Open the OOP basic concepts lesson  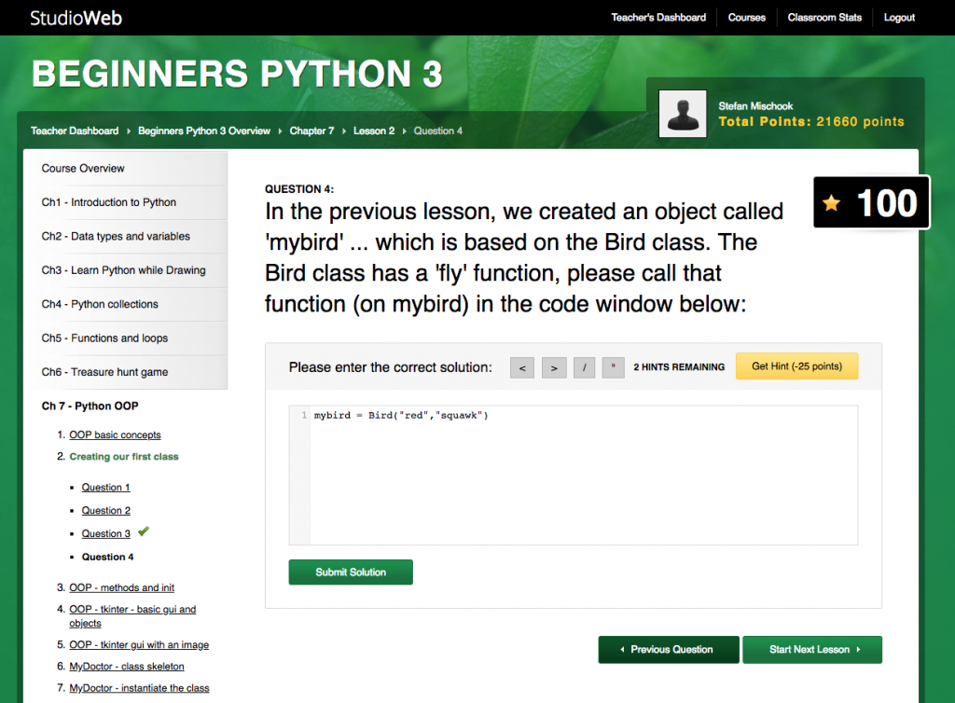[115, 434]
